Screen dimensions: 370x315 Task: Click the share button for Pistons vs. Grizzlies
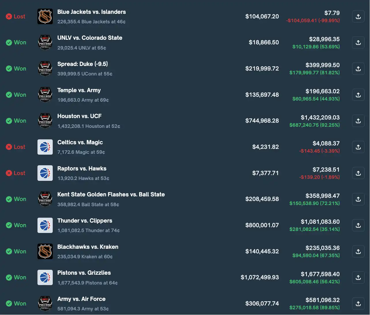pos(358,277)
